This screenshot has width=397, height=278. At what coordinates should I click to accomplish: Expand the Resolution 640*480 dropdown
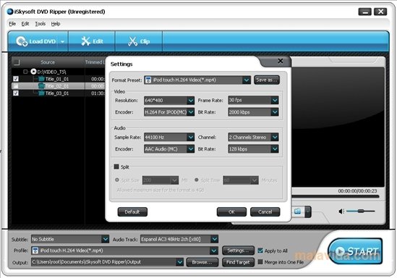pos(191,101)
